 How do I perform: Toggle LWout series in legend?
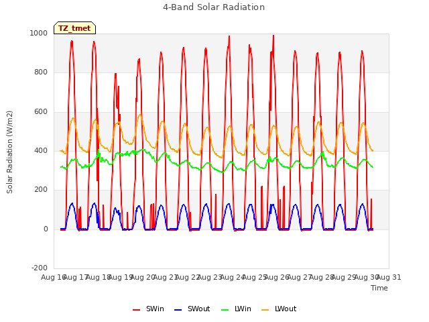[279, 309]
